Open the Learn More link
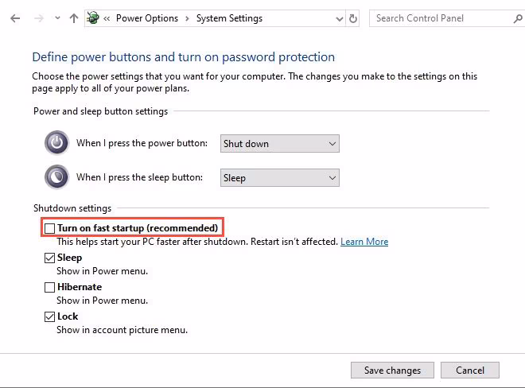The height and width of the screenshot is (388, 525). tap(364, 242)
